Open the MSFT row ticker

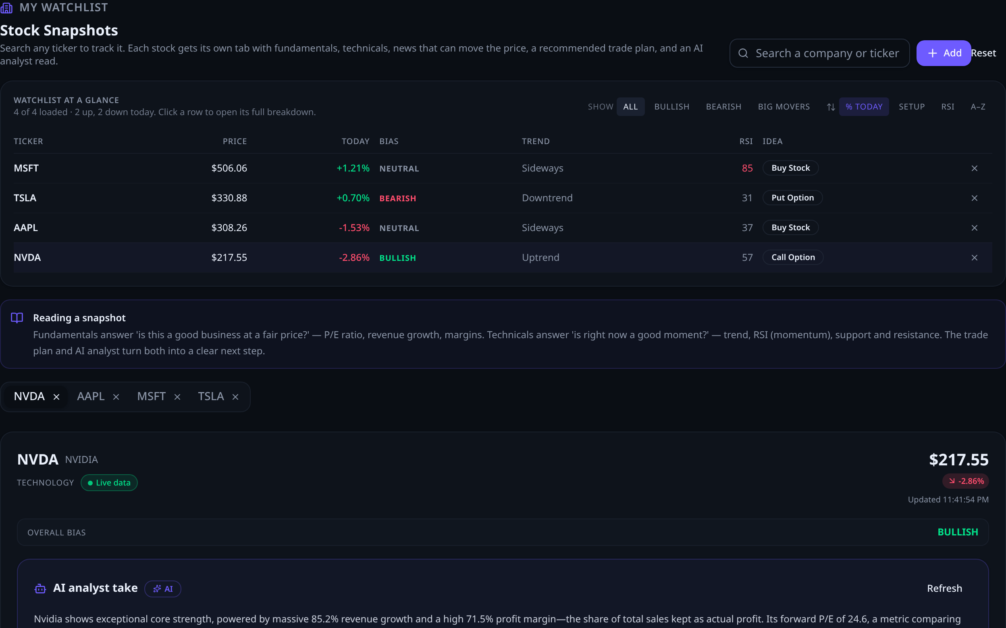pyautogui.click(x=26, y=168)
